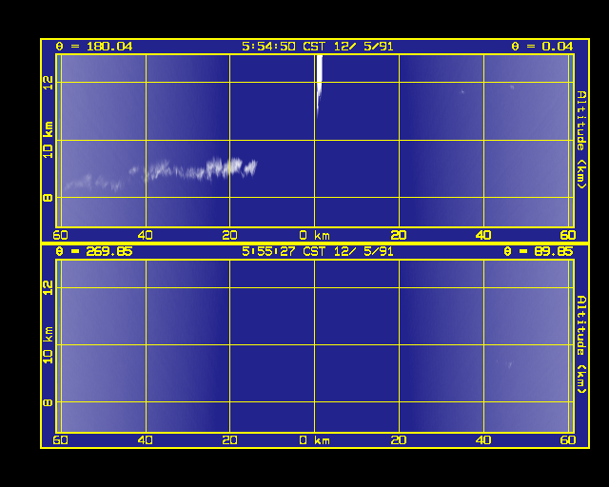Select the 5:54:50 CST 12/5/91 timestamp
Screen dimensions: 609x487
coord(317,47)
